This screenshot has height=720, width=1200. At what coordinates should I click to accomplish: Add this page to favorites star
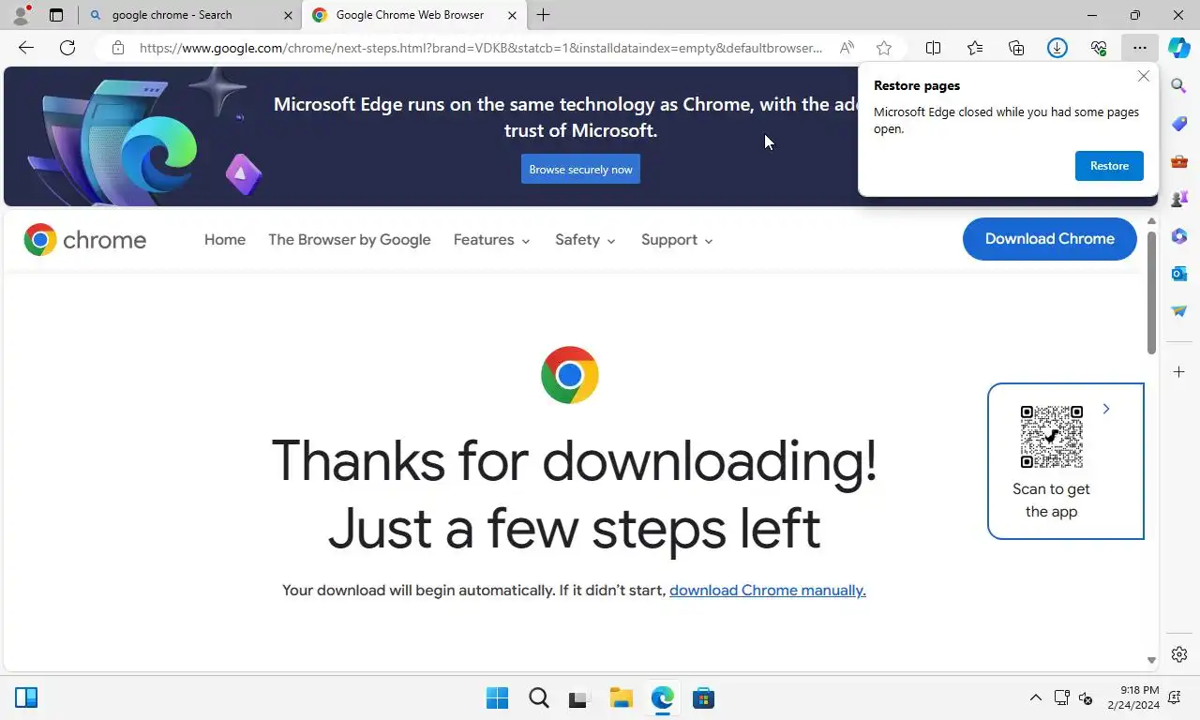click(884, 48)
